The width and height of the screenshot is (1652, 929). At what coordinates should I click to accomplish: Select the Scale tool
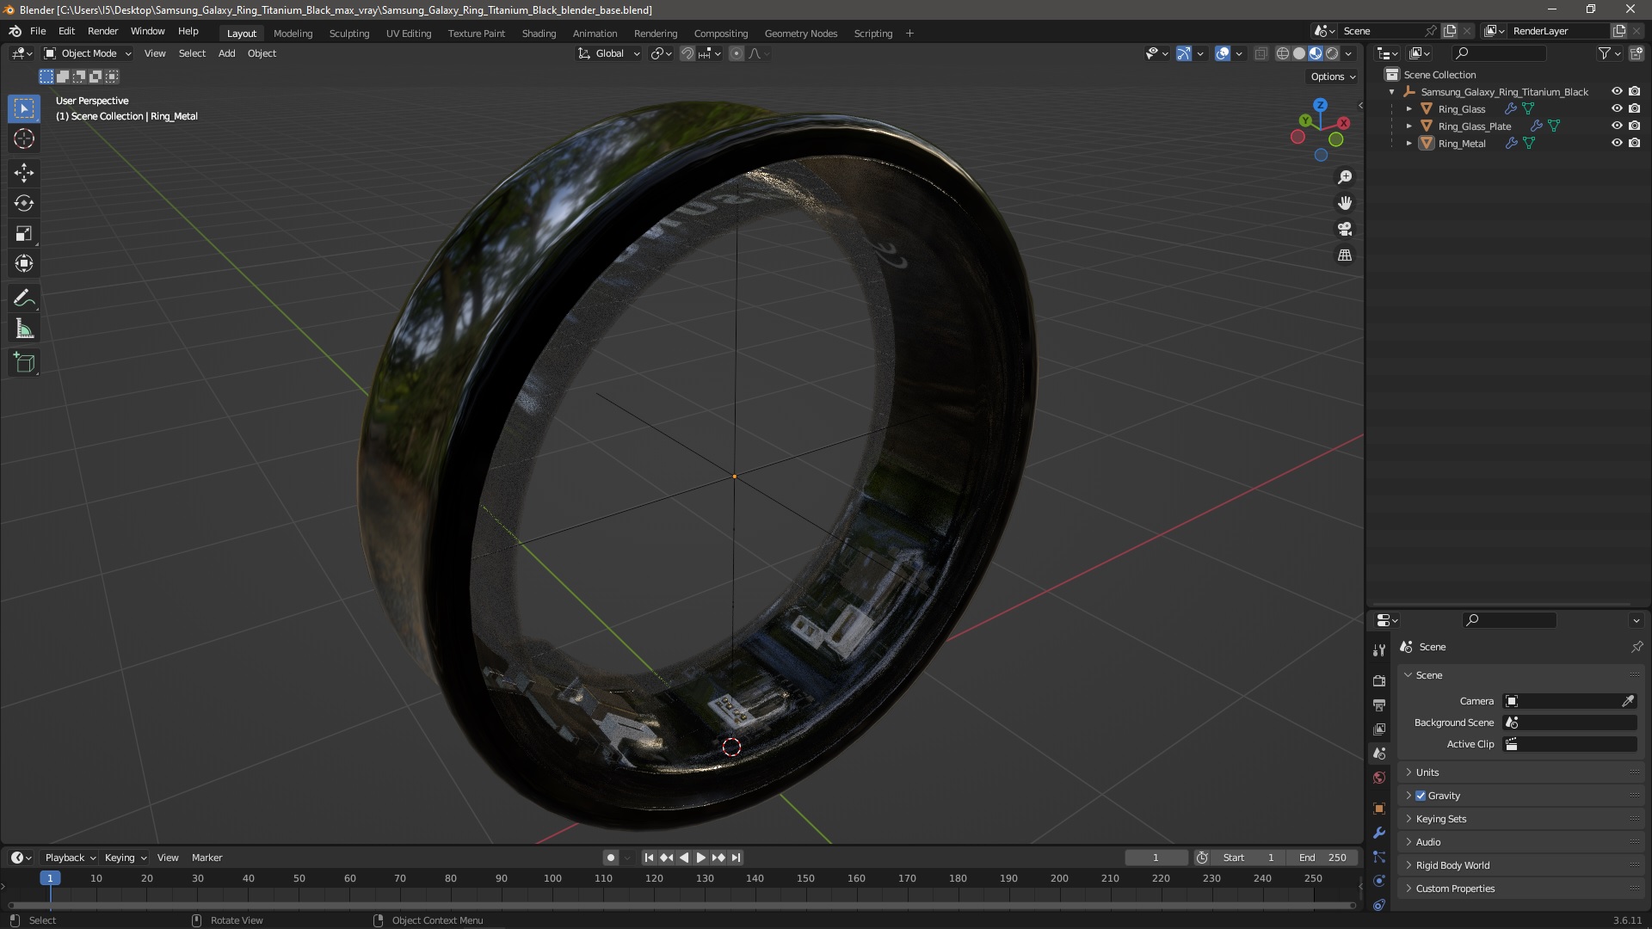pyautogui.click(x=24, y=233)
